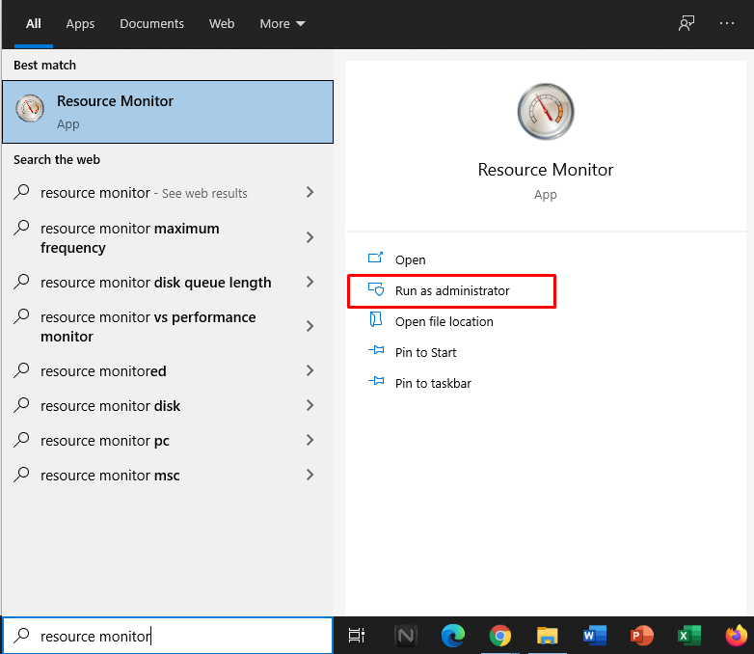
Task: Click the 'Resource Monitor' title in preview pane
Action: tap(546, 170)
